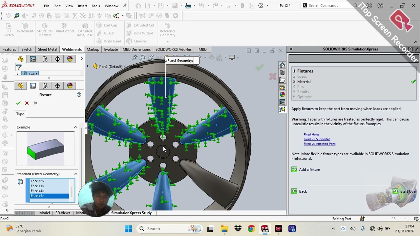Expand the Reference Geometry dropdown

[168, 42]
